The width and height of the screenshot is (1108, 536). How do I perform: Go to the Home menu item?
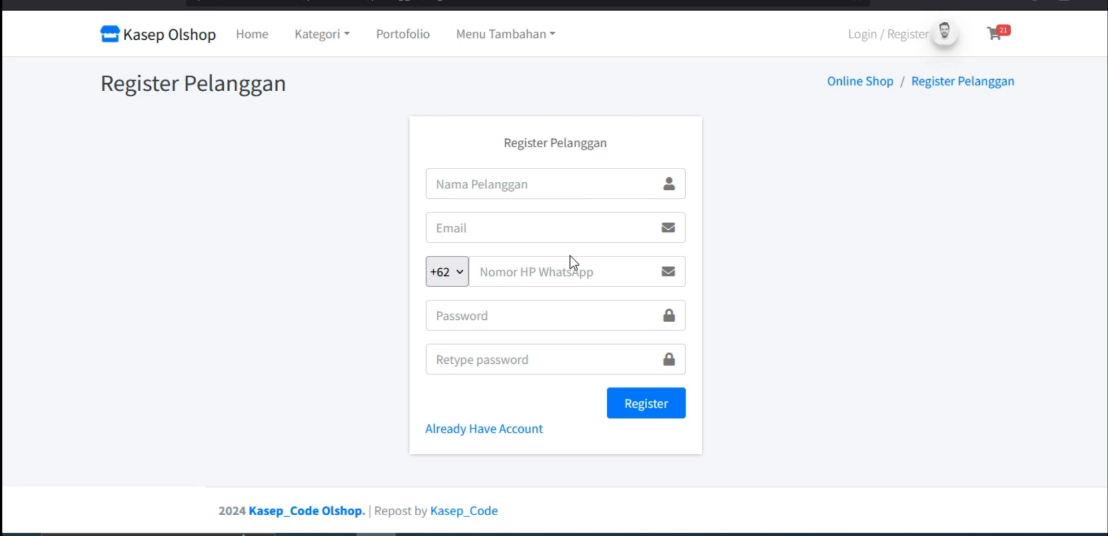(x=252, y=34)
